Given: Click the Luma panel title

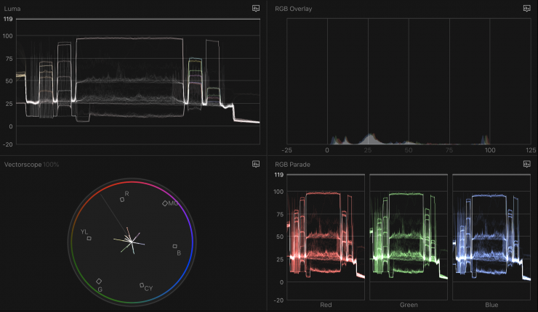Looking at the screenshot, I should pyautogui.click(x=13, y=8).
